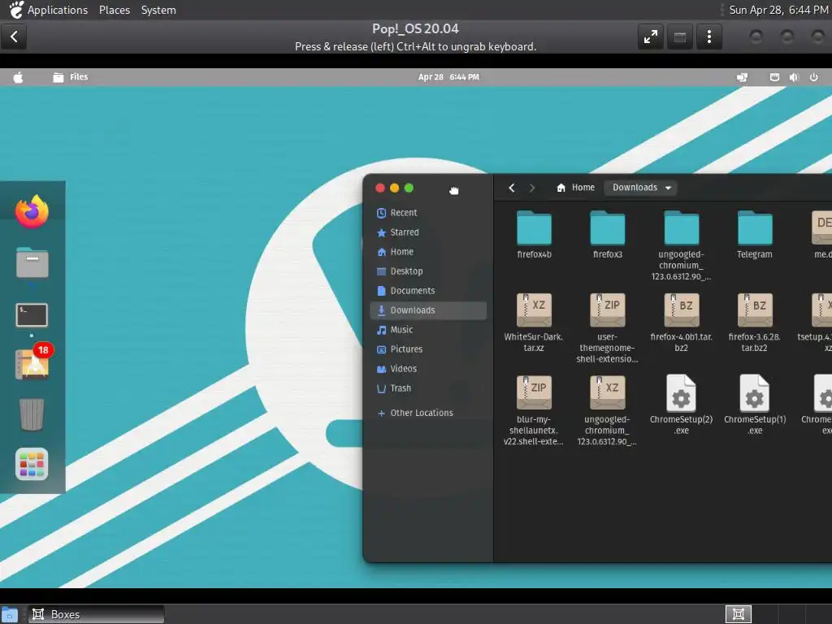Select ChromeSetup(2).exe file

682,405
